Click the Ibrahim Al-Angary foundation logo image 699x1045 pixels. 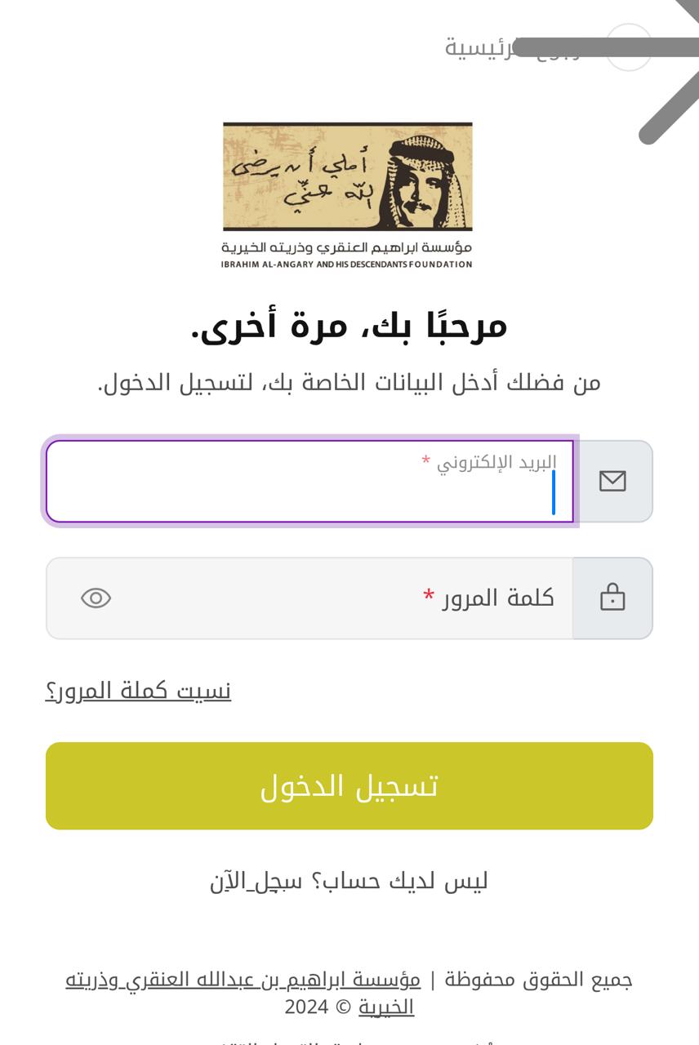tap(348, 177)
